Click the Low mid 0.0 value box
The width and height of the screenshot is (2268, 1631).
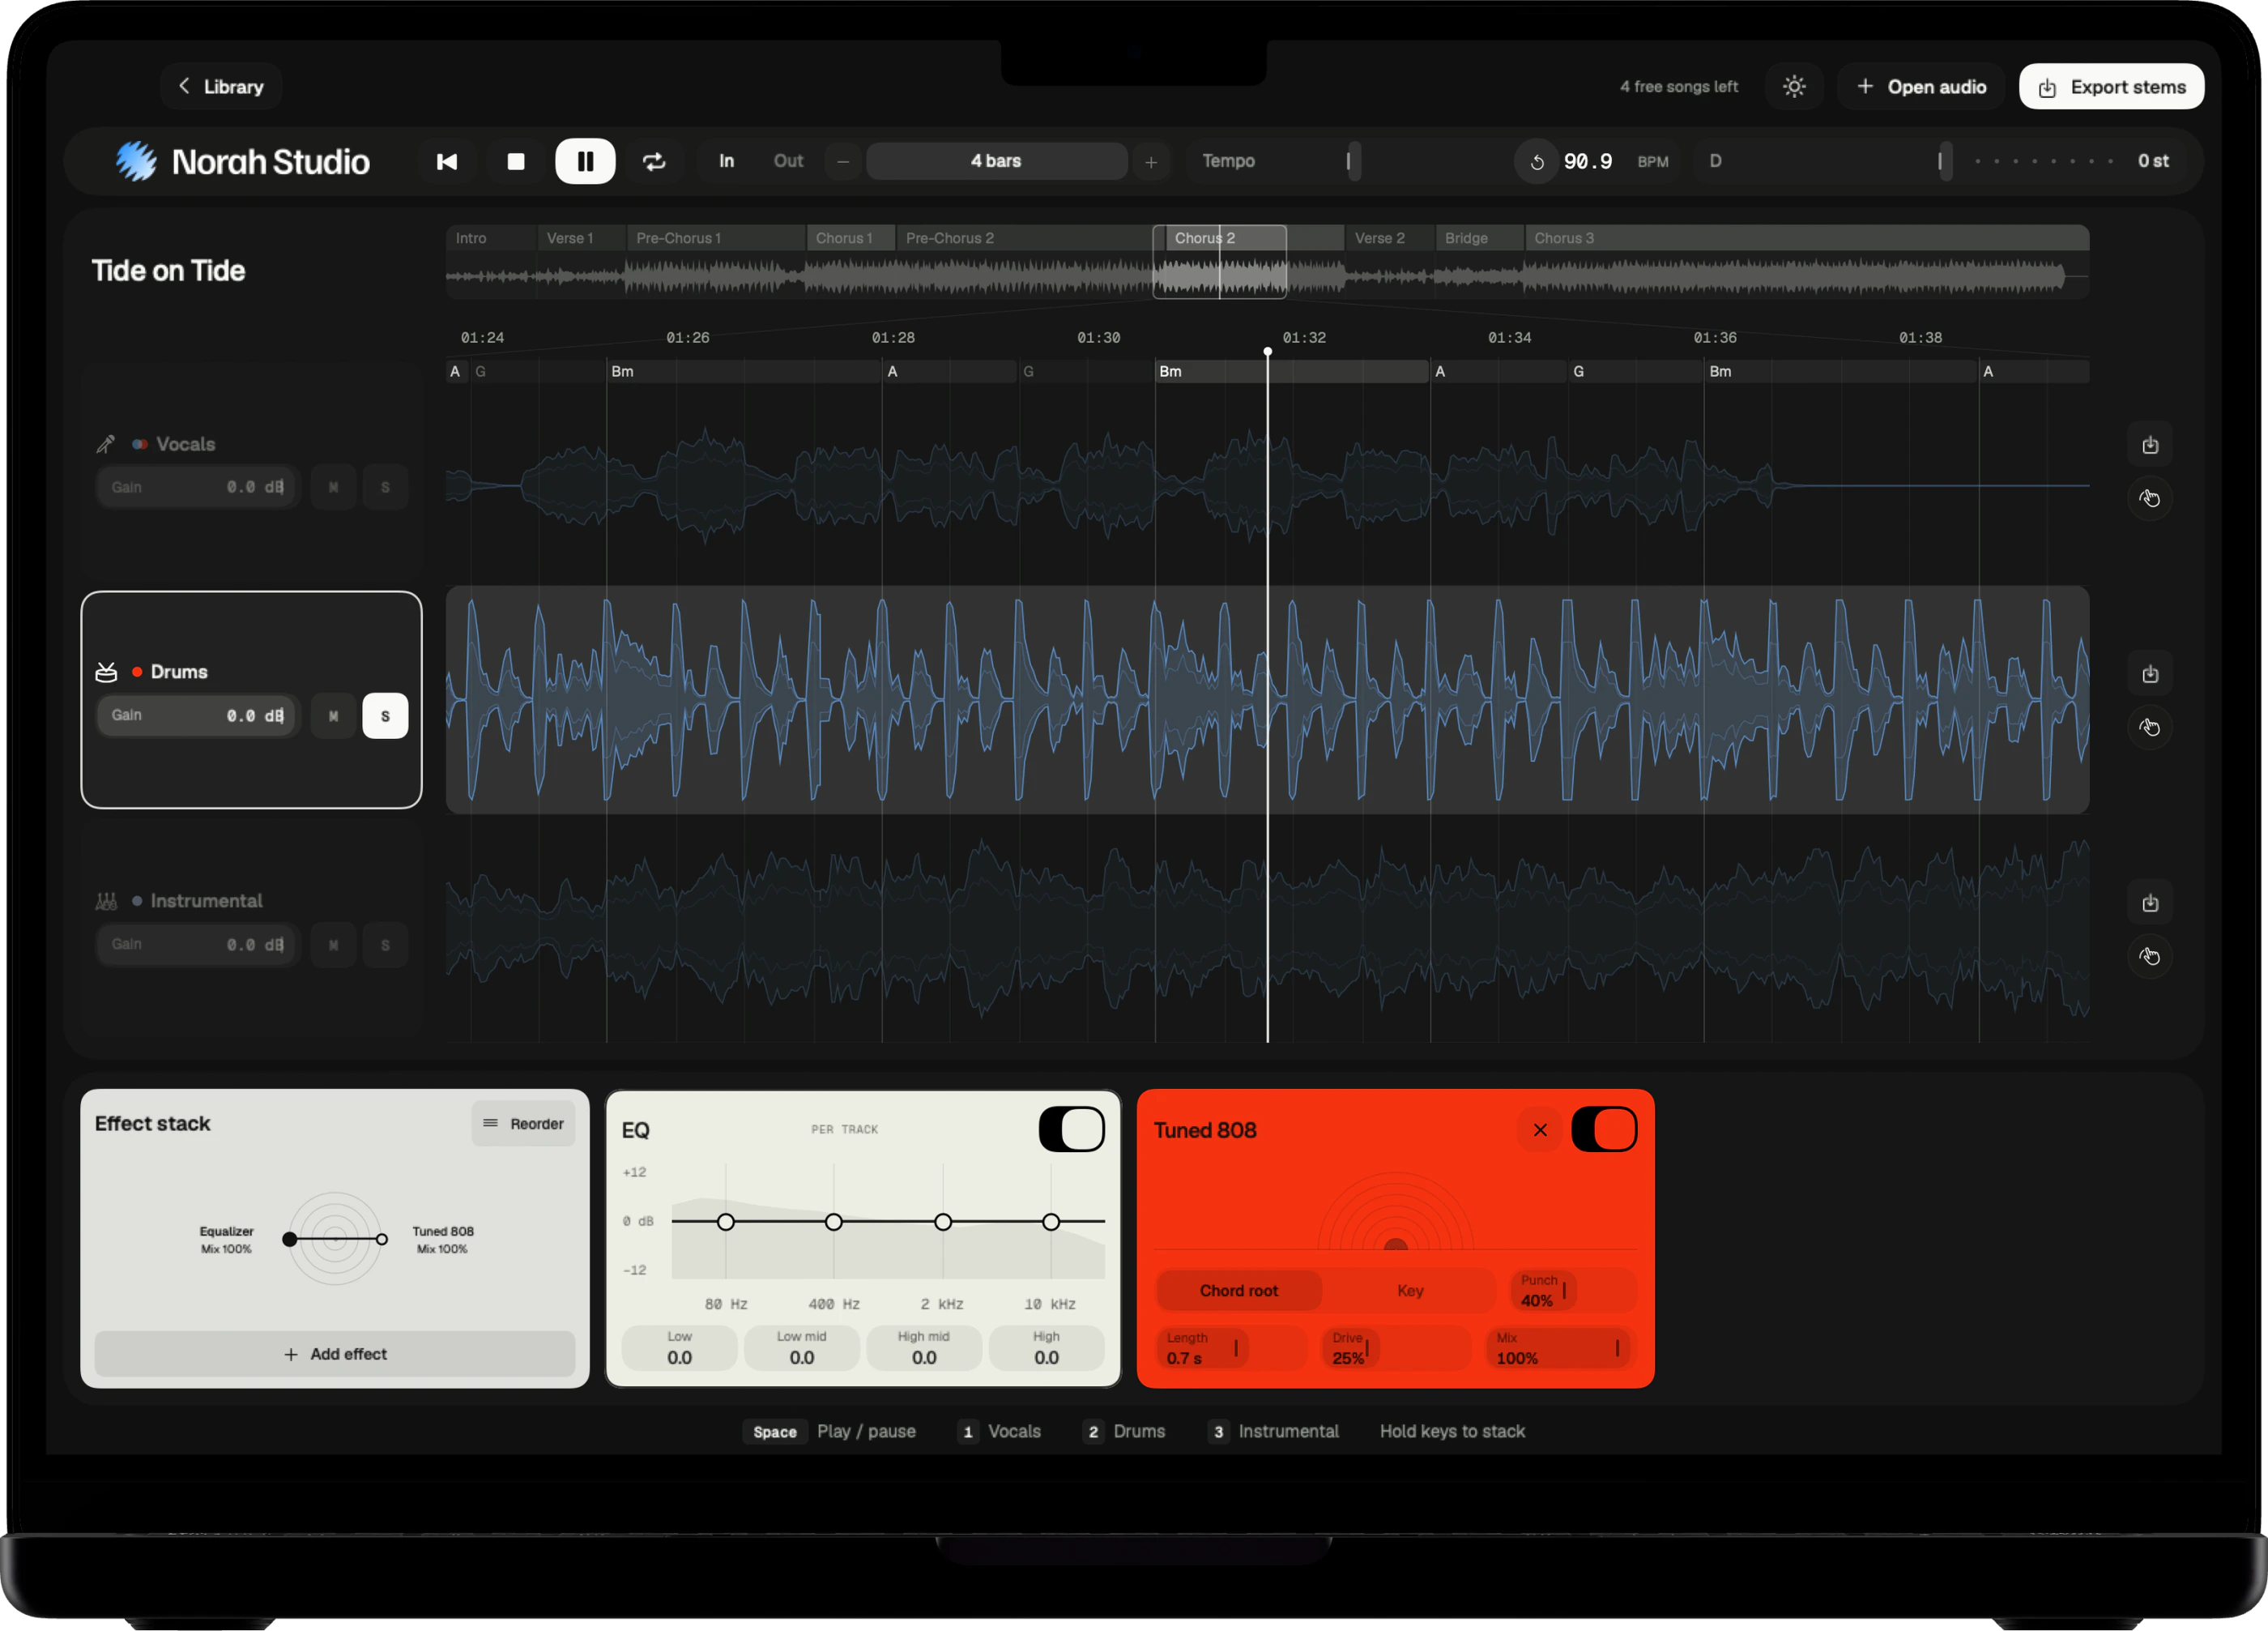tap(802, 1348)
